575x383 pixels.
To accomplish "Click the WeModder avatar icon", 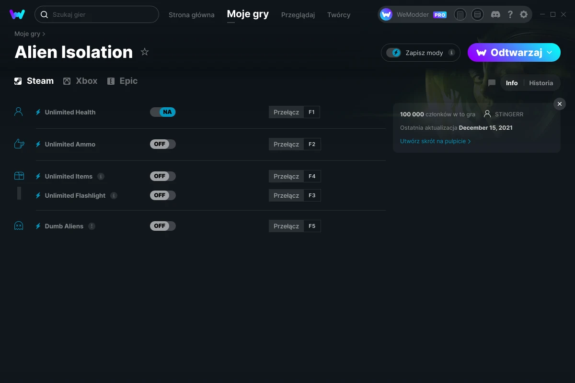I will point(386,14).
